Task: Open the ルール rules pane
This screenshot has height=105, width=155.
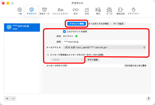Action: coord(109,11)
